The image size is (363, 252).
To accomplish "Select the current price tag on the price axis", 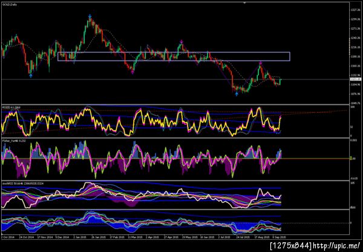I will 356,79.
